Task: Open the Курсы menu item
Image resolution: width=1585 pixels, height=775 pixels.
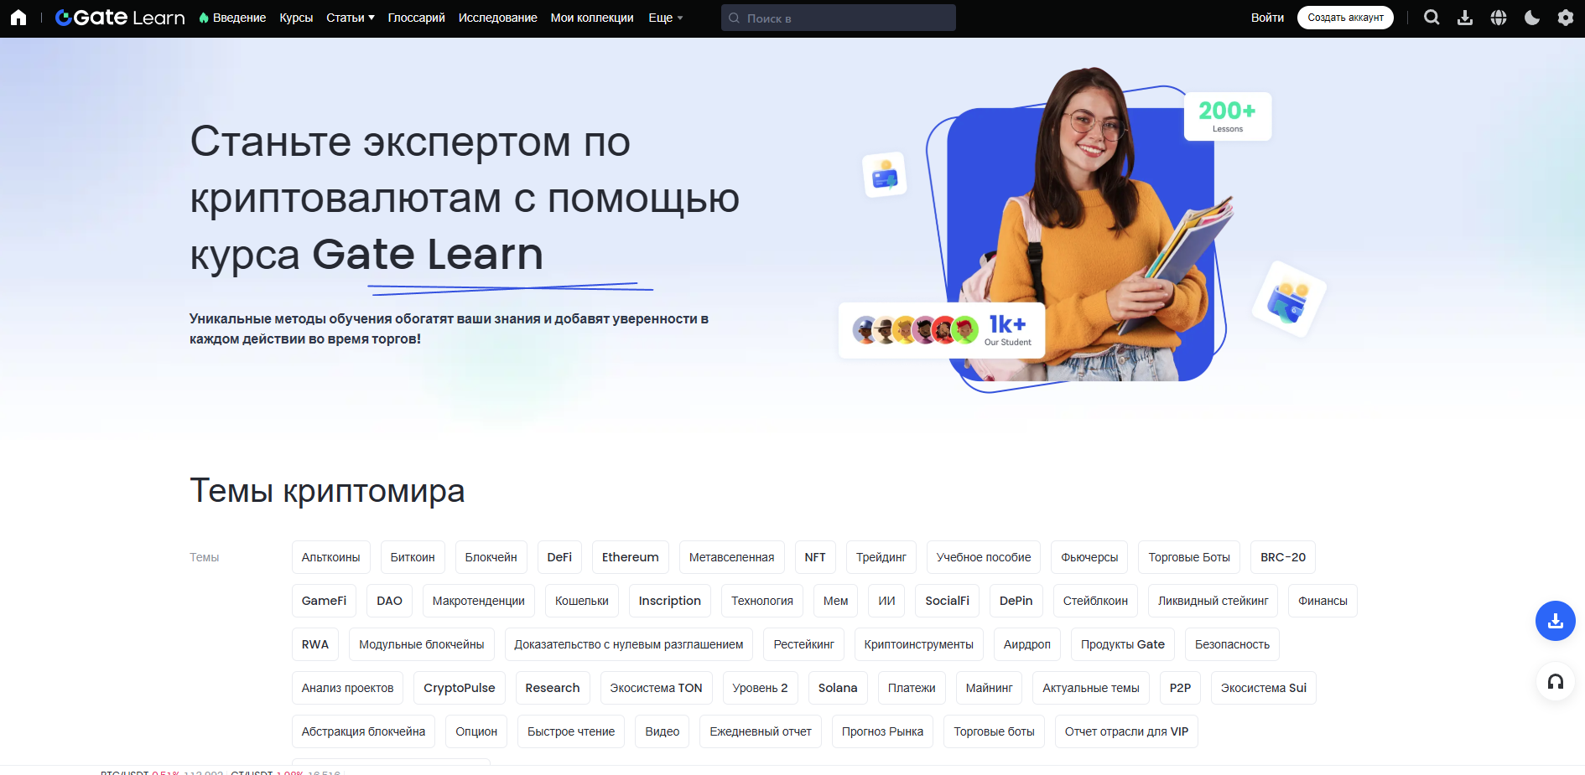Action: [296, 18]
